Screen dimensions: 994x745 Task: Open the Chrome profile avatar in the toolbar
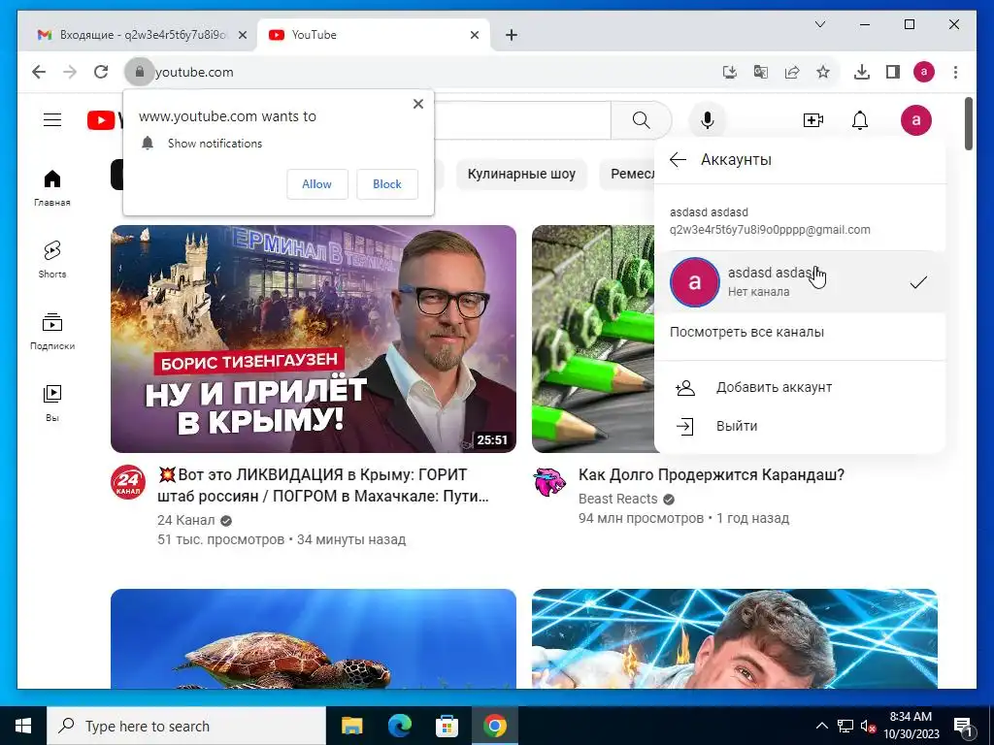[x=924, y=72]
